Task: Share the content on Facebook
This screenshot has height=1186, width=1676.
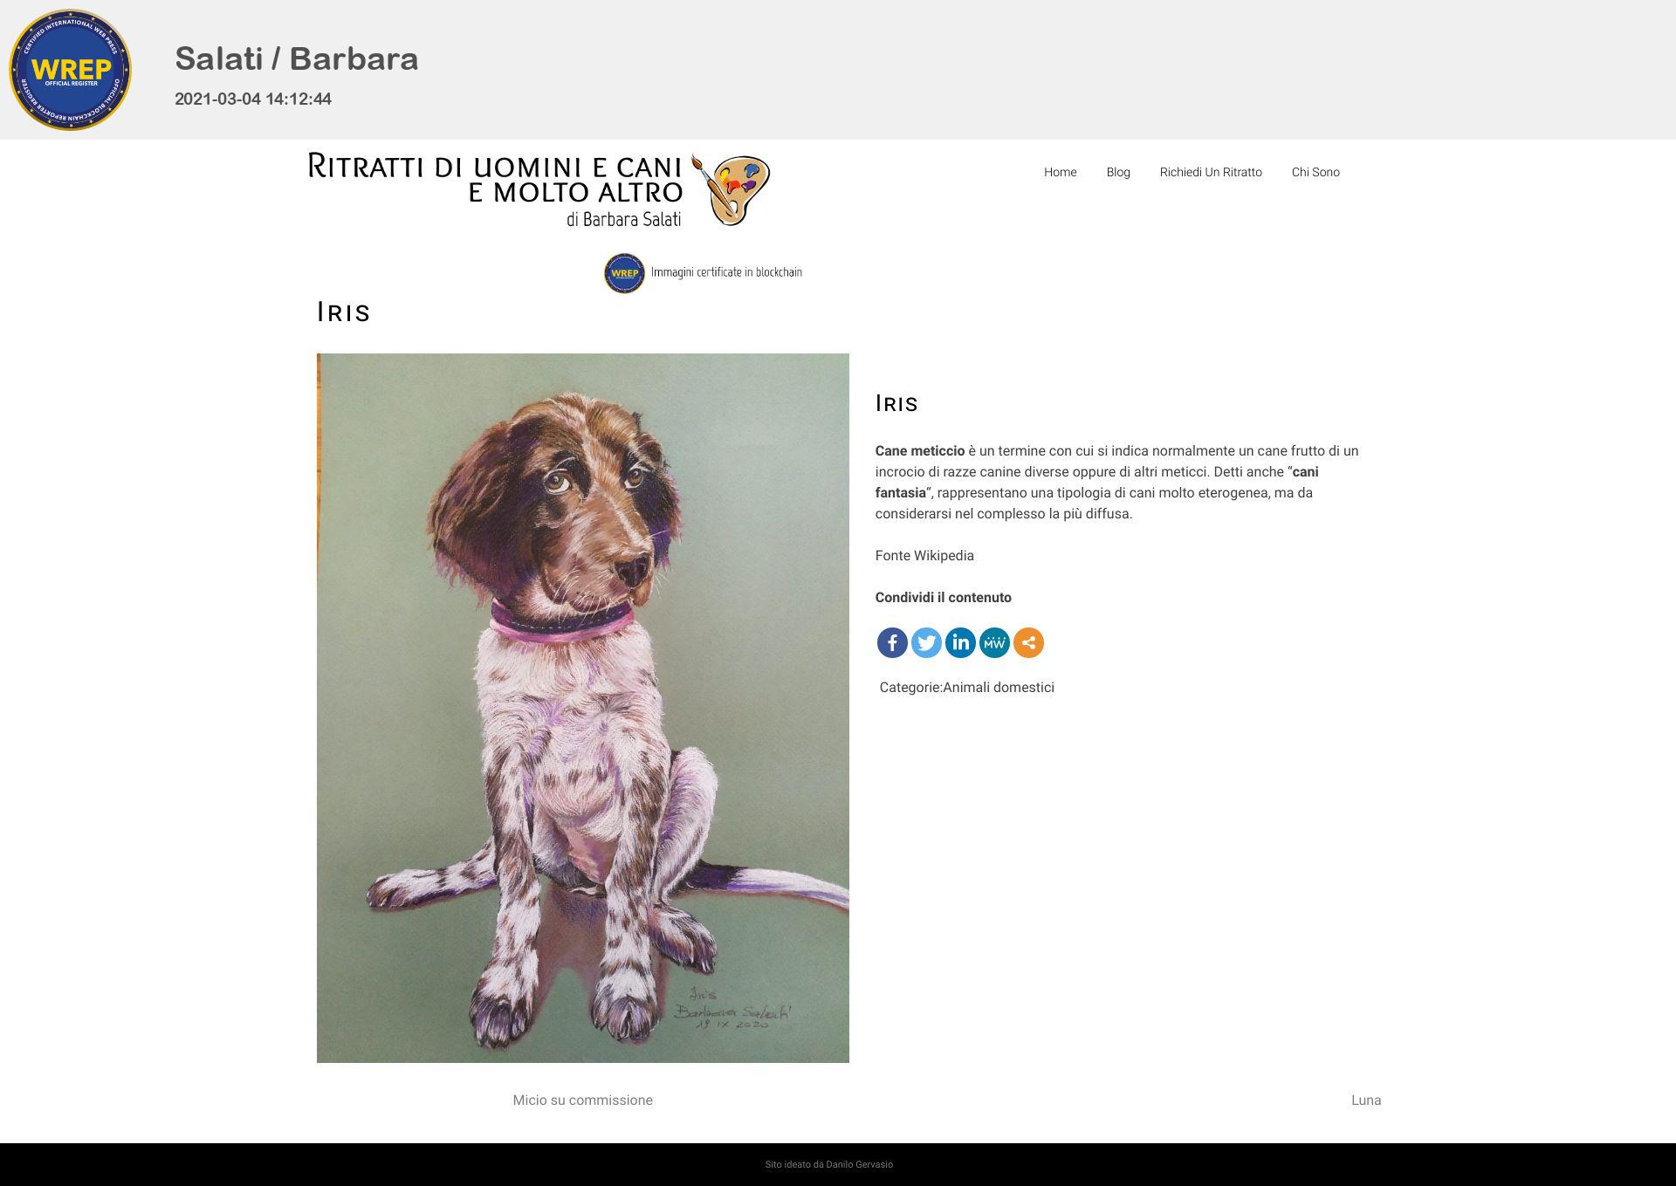Action: point(892,643)
